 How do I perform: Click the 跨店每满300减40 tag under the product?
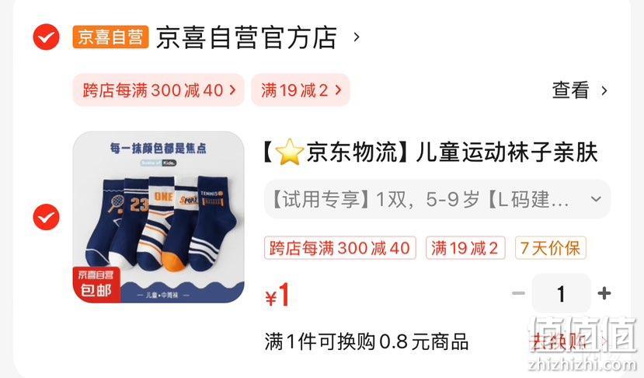[340, 248]
